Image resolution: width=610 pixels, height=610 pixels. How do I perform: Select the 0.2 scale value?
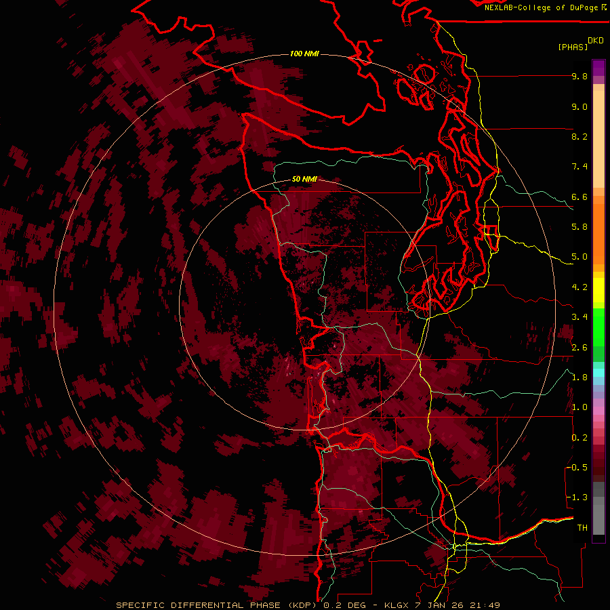click(579, 438)
